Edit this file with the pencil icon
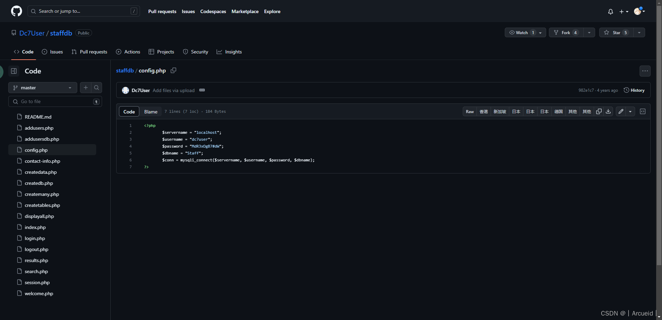Viewport: 662px width, 320px height. [621, 111]
